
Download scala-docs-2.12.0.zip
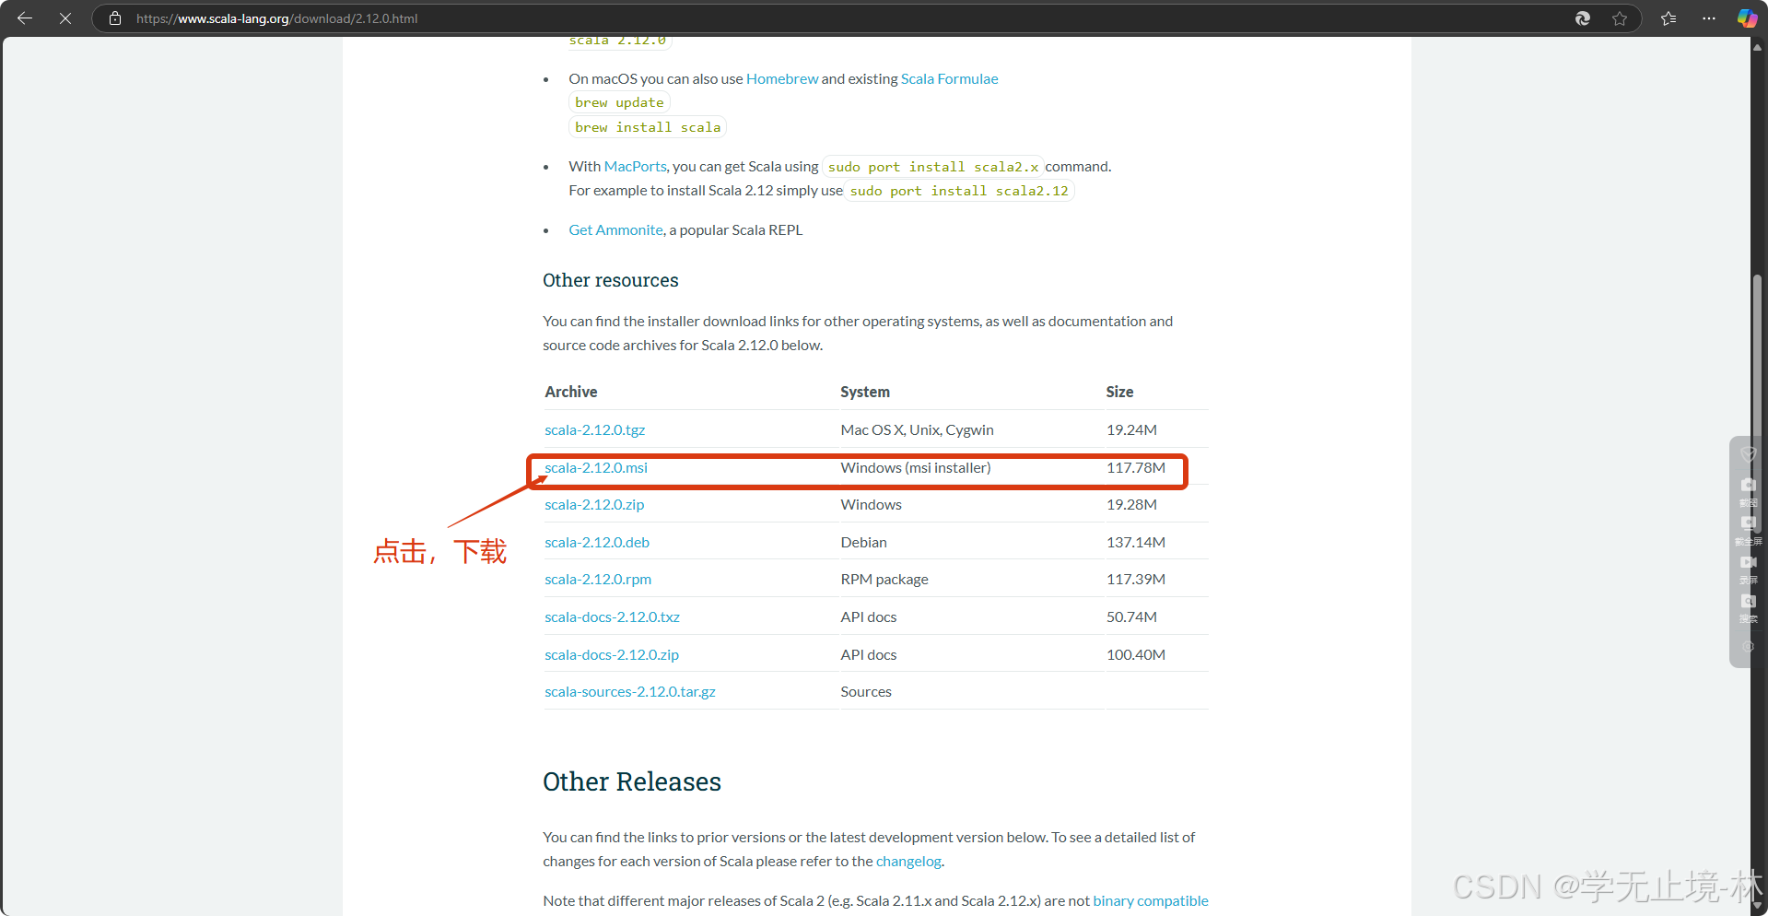pos(612,655)
